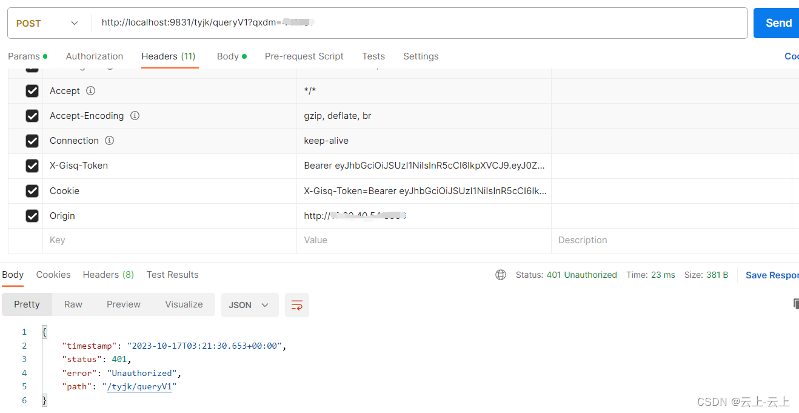Expand the URL protocol dropdown chevron
Image resolution: width=799 pixels, height=413 pixels.
74,22
